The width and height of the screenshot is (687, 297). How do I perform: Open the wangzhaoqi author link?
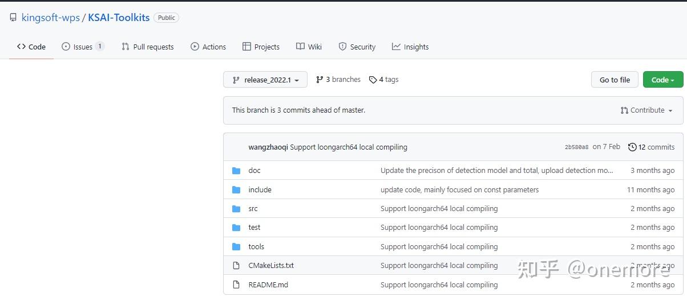[x=268, y=147]
